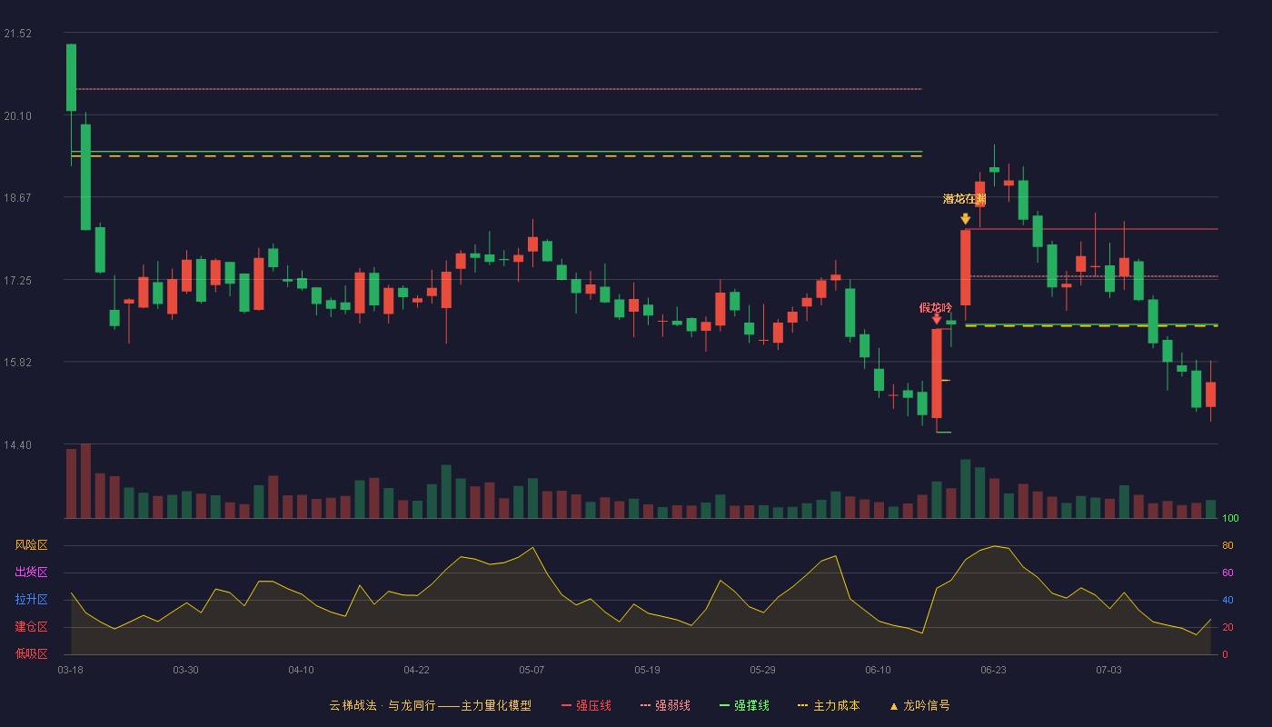Click the first tall green candlestick at 03-18
1272x727 pixels.
pos(71,77)
